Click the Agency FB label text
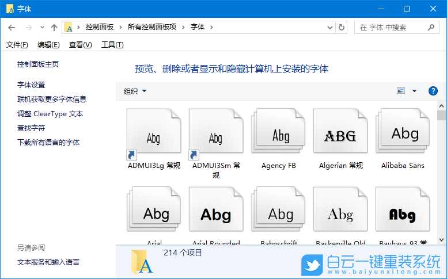The width and height of the screenshot is (447, 279). coord(279,166)
